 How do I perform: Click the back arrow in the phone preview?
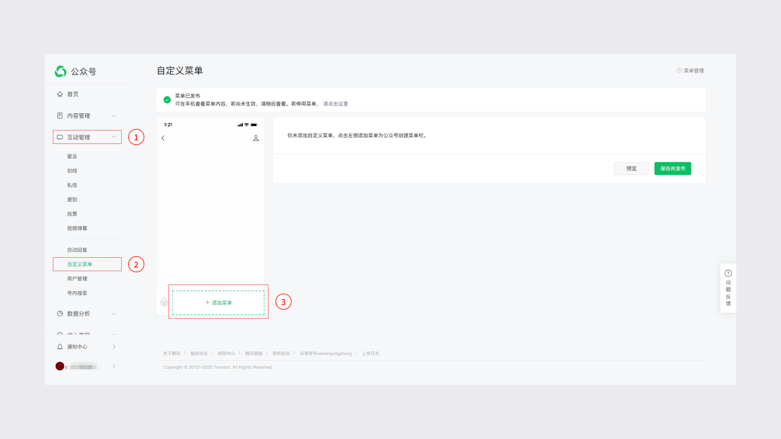[163, 138]
